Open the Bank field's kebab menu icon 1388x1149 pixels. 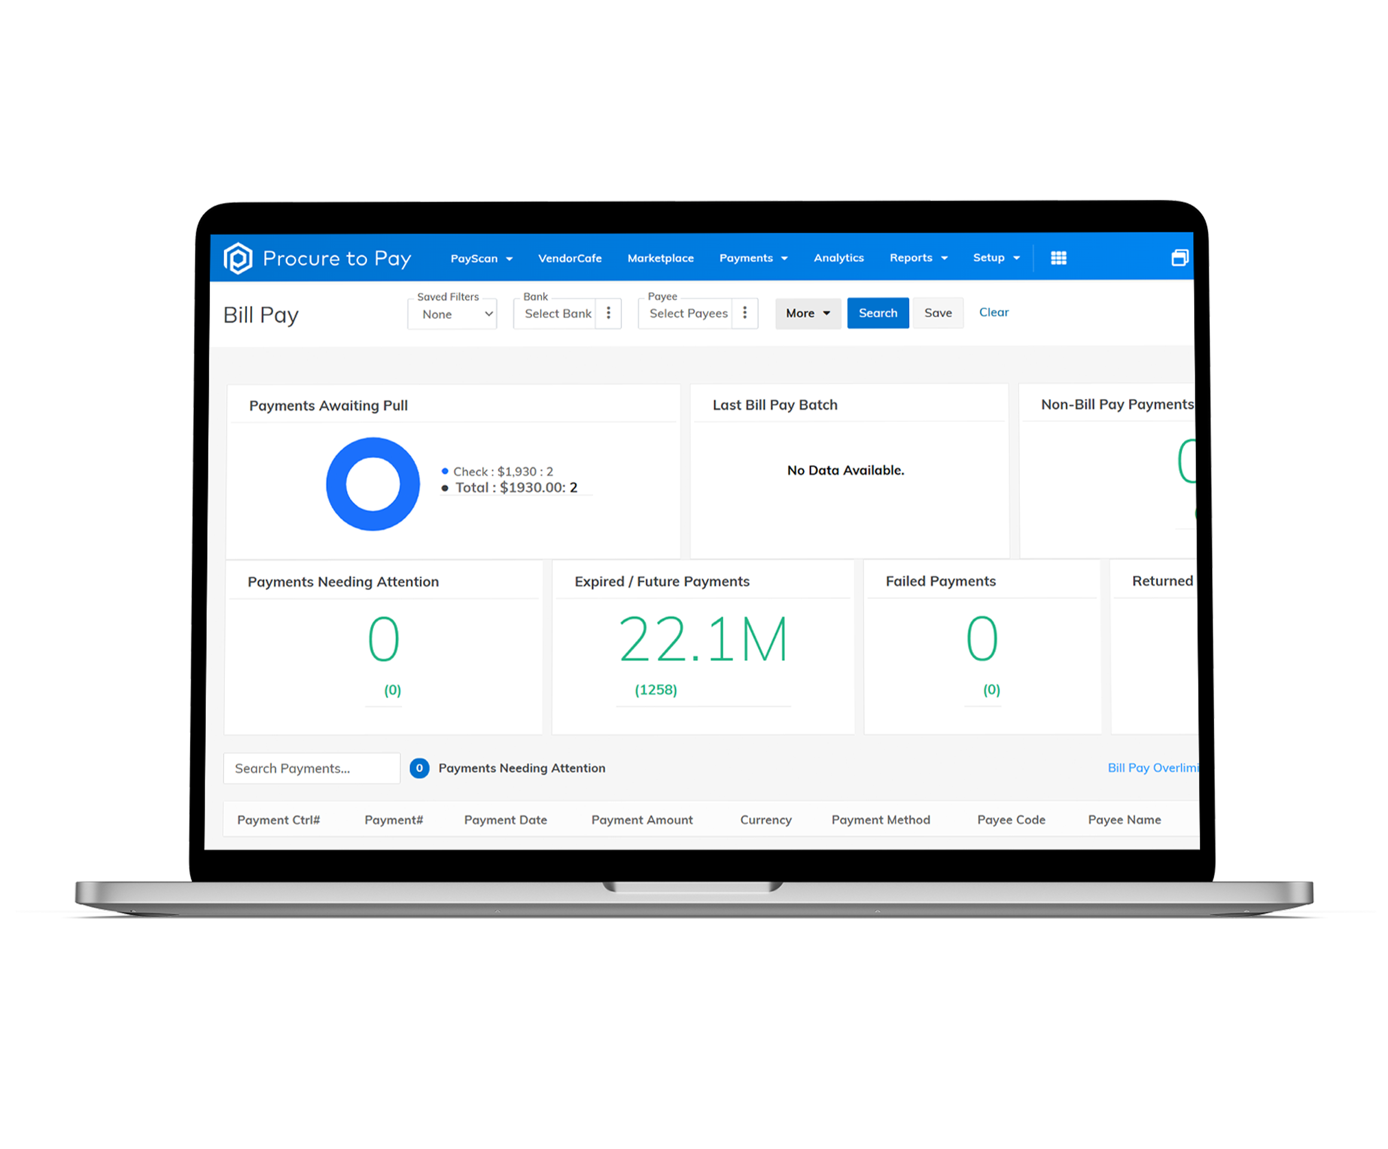pyautogui.click(x=608, y=314)
